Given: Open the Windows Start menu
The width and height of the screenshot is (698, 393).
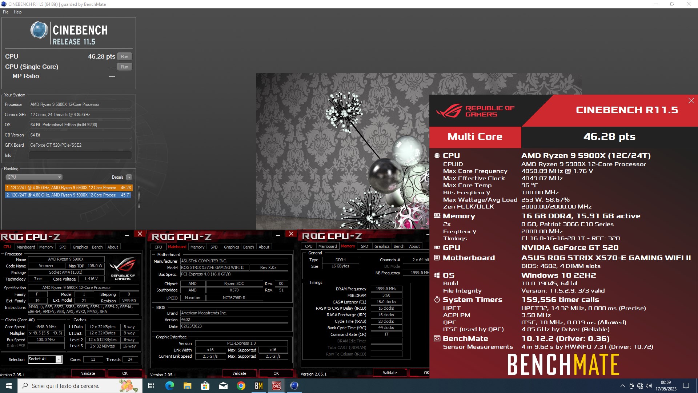Looking at the screenshot, I should coord(9,386).
